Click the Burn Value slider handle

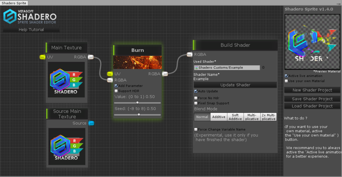[x=137, y=102]
